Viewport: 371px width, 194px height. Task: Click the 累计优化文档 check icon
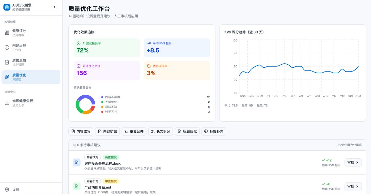coord(79,66)
